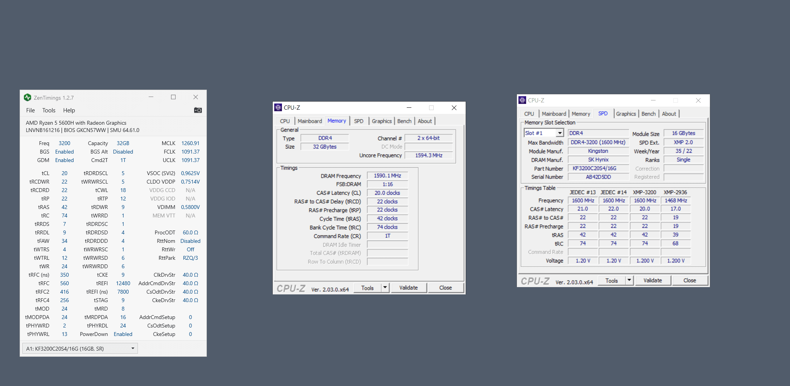Click DRAM Manuf. SK Hynix field
The image size is (790, 386).
coord(598,160)
